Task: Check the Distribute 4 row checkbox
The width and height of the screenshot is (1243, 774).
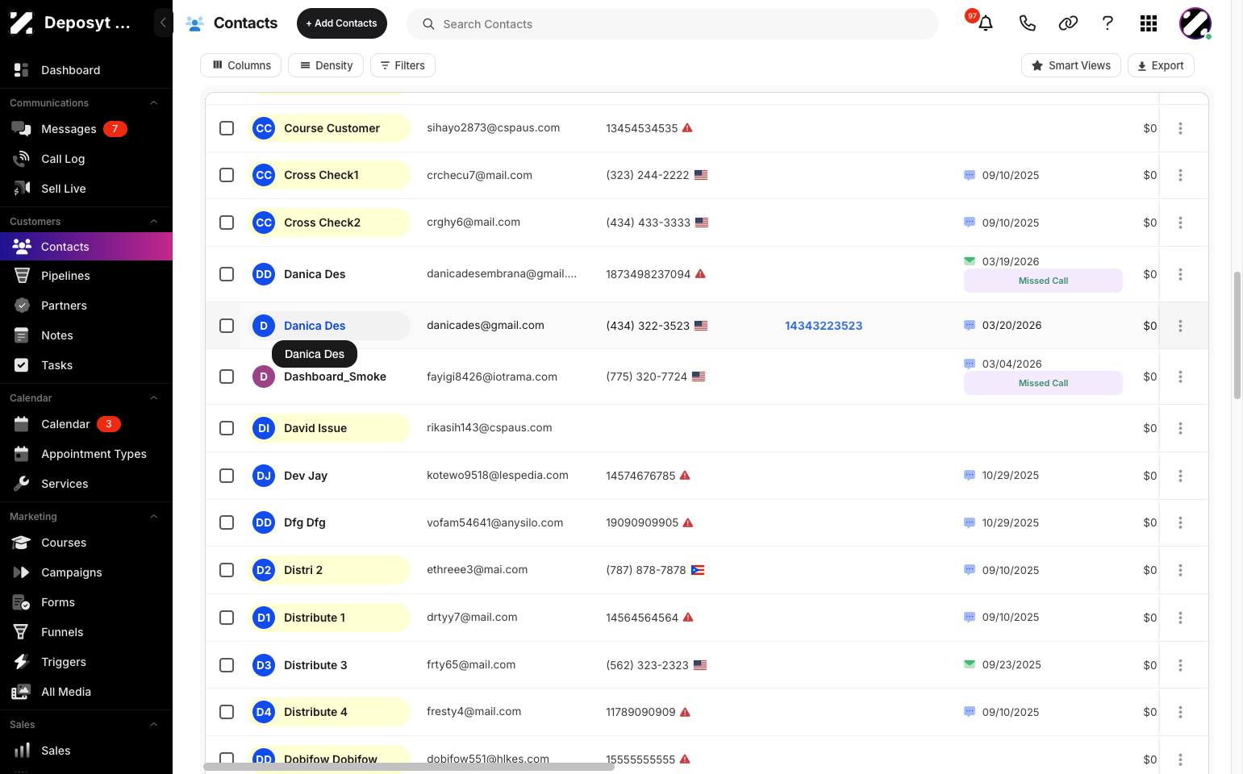Action: (x=227, y=712)
